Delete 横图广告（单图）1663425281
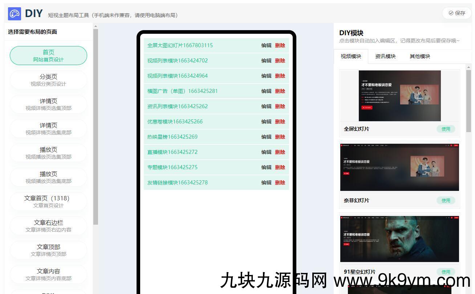 point(280,91)
